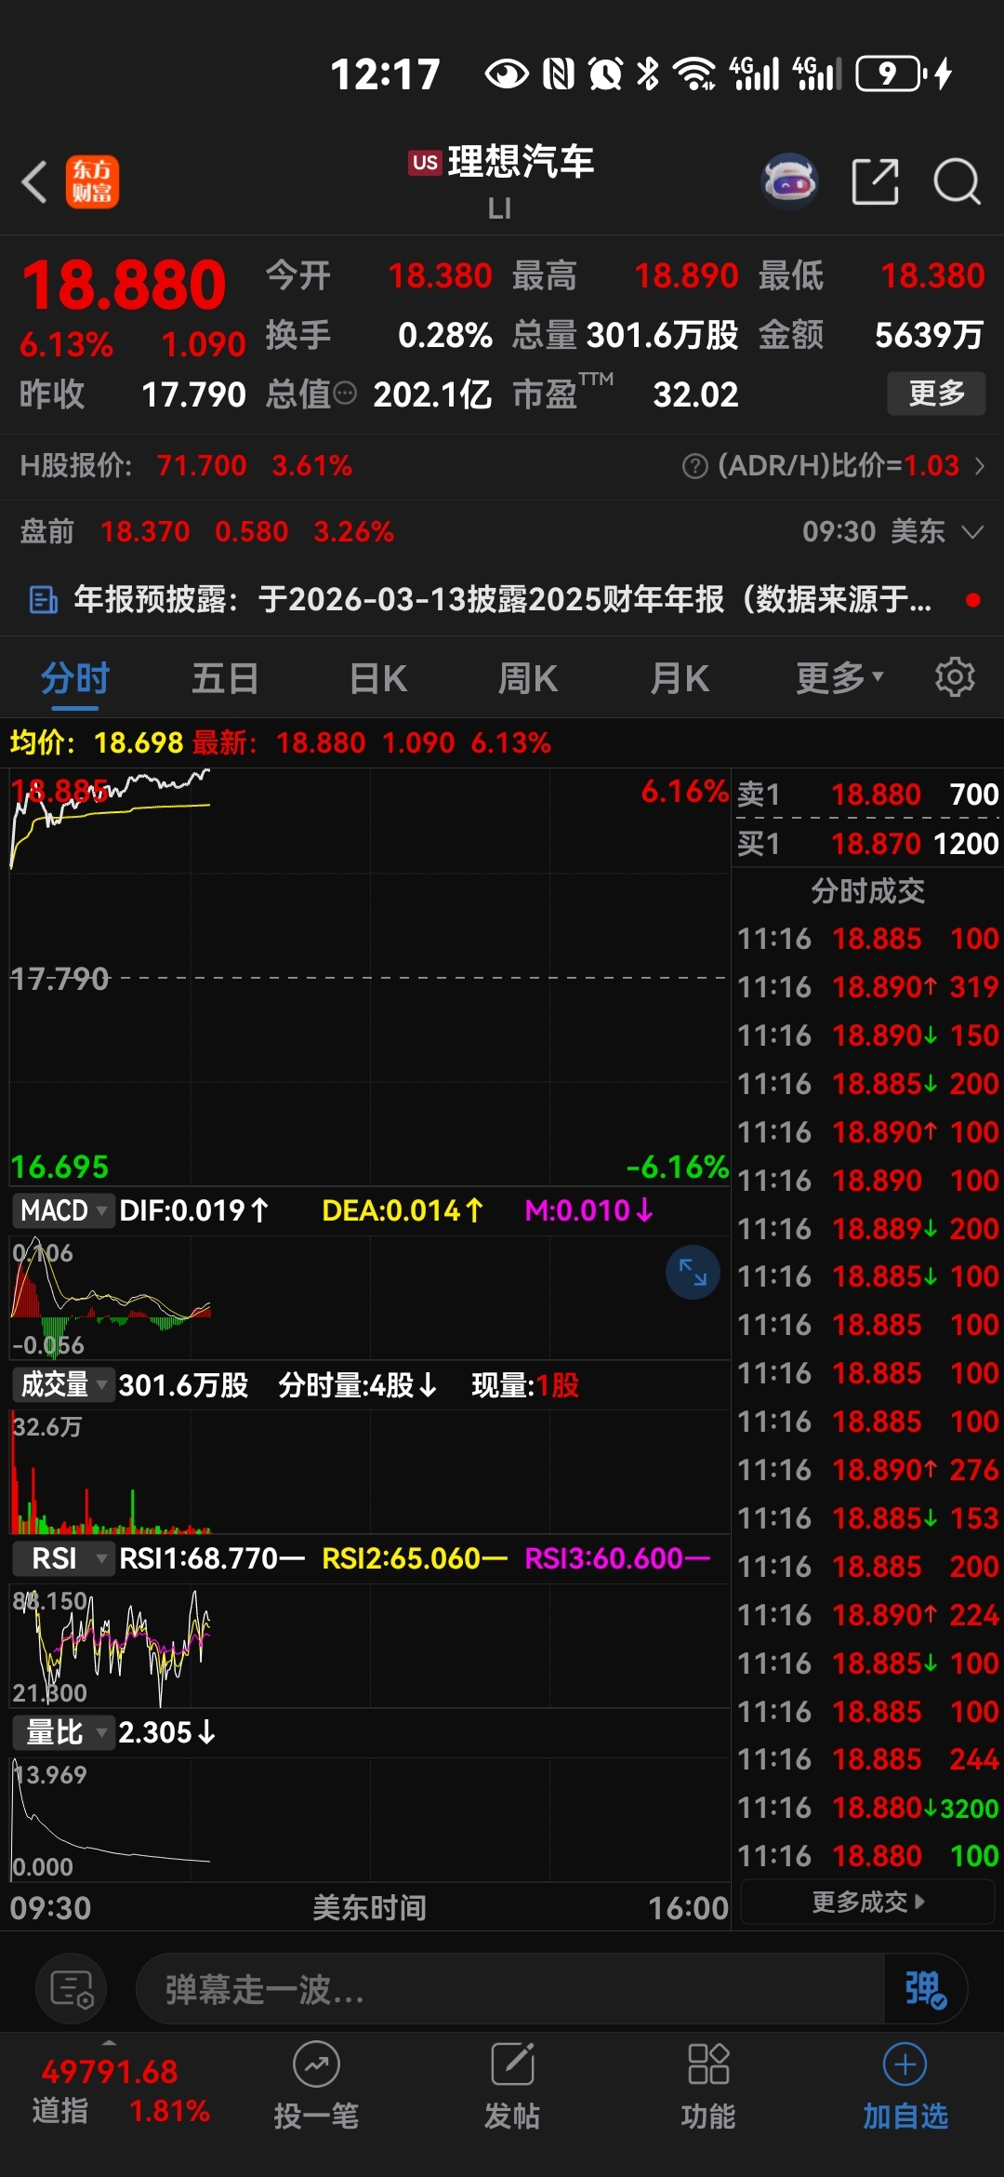Tap the 分时成交 header
Image resolution: width=1004 pixels, height=2177 pixels.
(867, 891)
